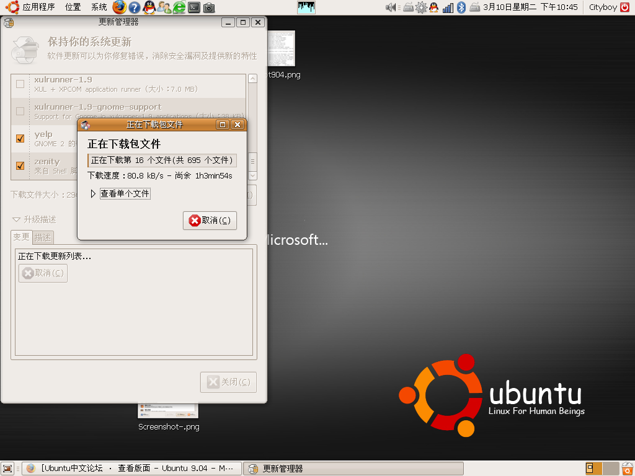635x476 pixels.
Task: Click the 下载速度 status text
Action: tap(160, 175)
